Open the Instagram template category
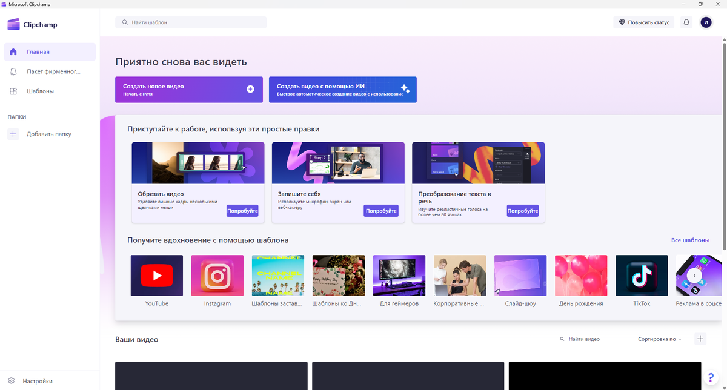Viewport: 727px width, 390px height. (217, 281)
